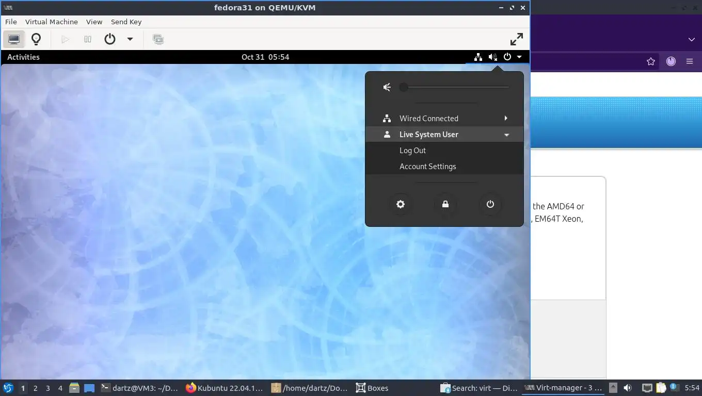Open the Oct 31 05:54 clock menu
Viewport: 702px width, 396px height.
pos(265,57)
